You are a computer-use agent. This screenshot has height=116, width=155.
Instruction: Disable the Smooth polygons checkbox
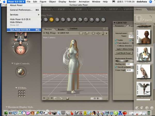tap(116, 67)
